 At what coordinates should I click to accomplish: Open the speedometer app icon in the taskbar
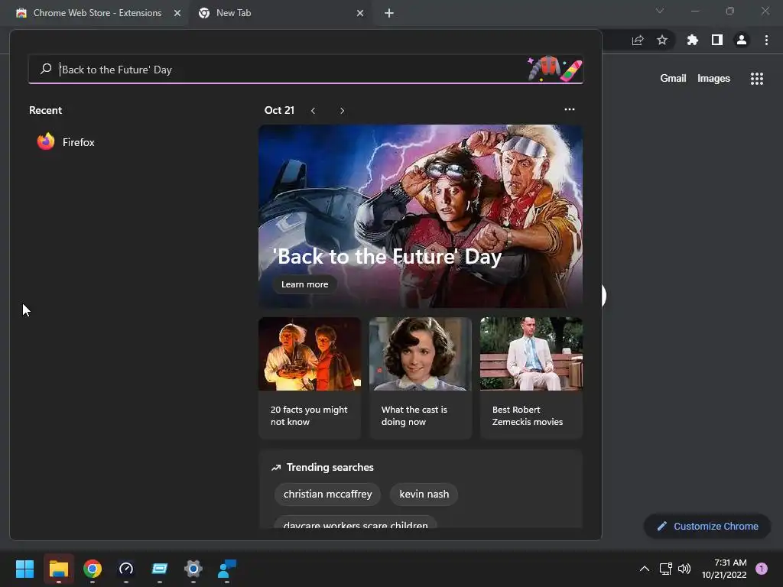126,569
